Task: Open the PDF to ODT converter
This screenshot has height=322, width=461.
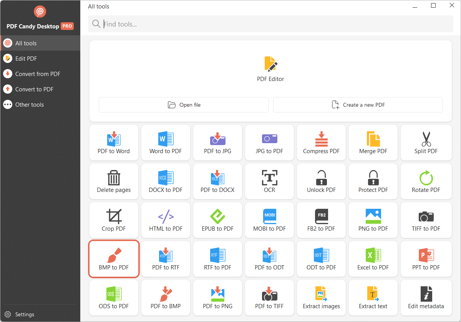Action: click(269, 259)
